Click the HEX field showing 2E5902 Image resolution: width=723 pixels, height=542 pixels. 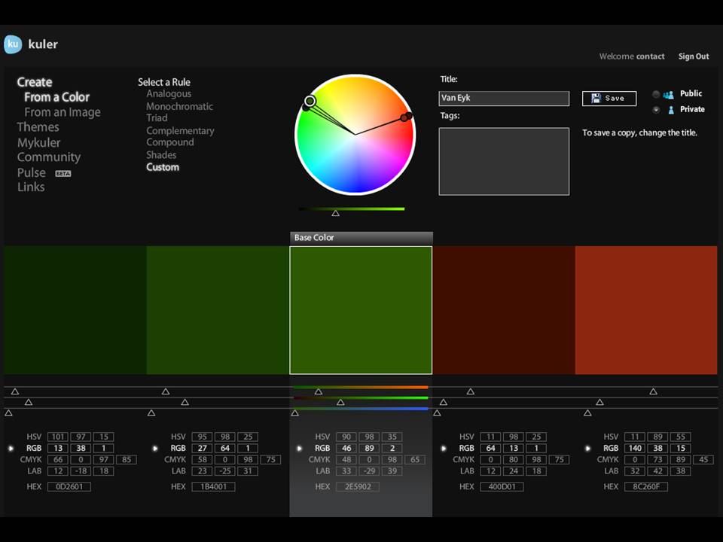point(358,487)
